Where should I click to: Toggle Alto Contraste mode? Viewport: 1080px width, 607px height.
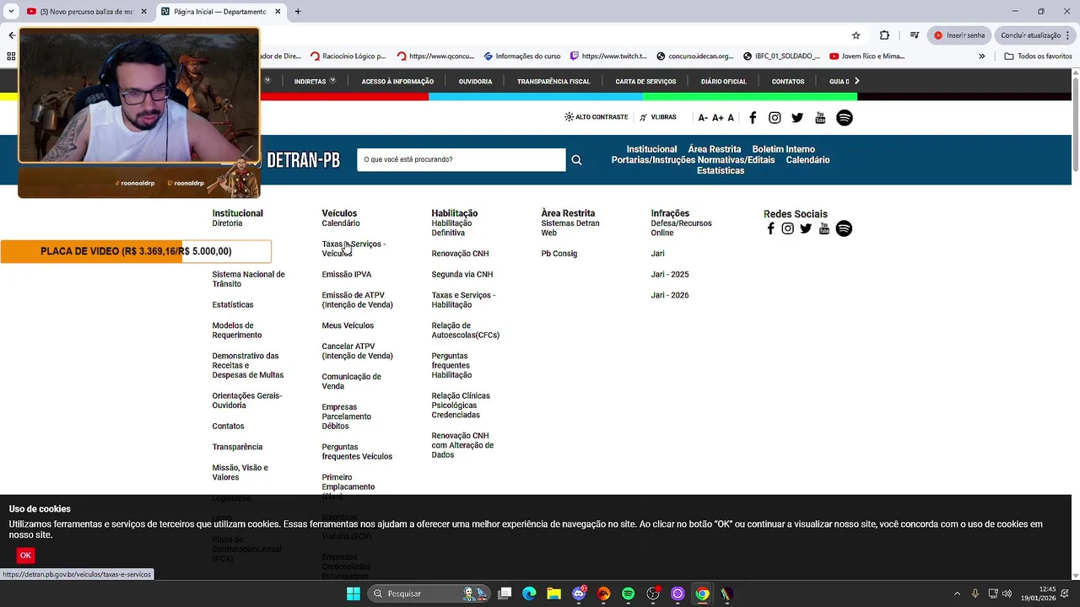pos(596,117)
